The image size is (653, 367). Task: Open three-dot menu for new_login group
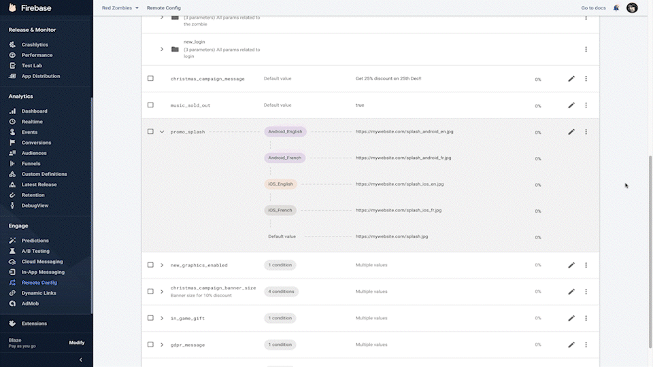(x=586, y=49)
